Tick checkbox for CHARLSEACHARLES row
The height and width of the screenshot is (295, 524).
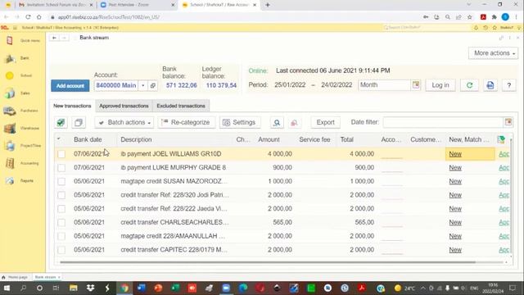click(x=61, y=222)
